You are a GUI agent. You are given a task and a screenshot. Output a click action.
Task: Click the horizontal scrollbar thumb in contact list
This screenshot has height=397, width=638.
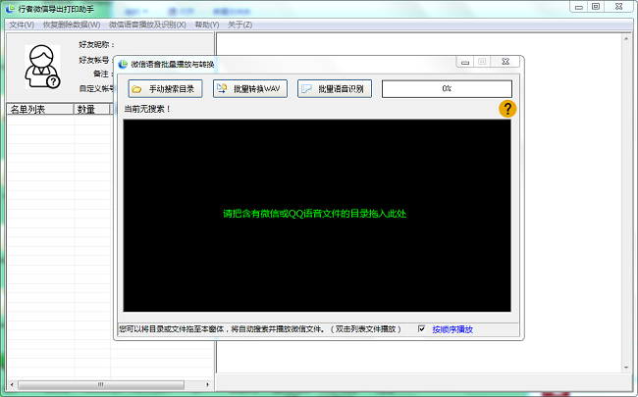pos(101,384)
